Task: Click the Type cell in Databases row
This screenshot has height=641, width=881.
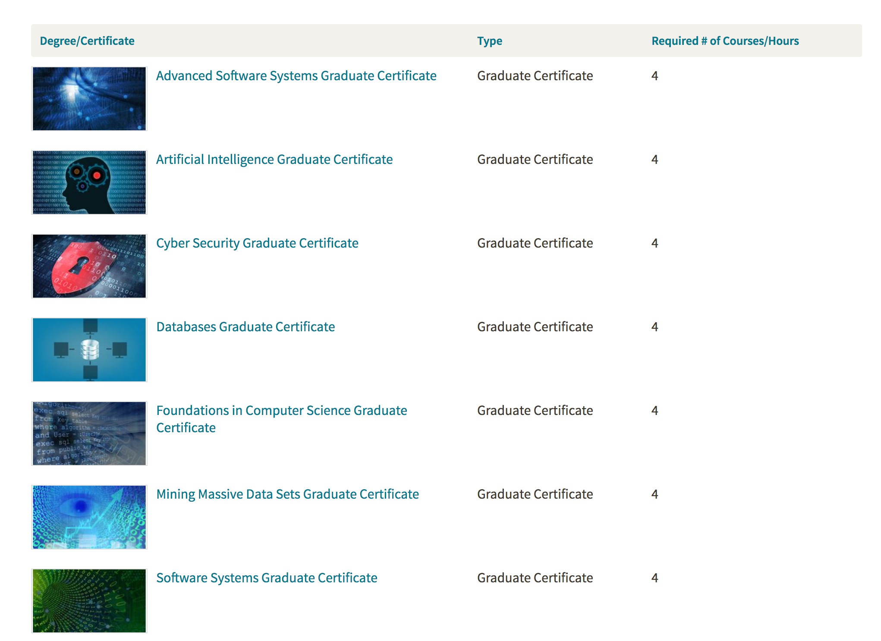Action: pyautogui.click(x=535, y=327)
